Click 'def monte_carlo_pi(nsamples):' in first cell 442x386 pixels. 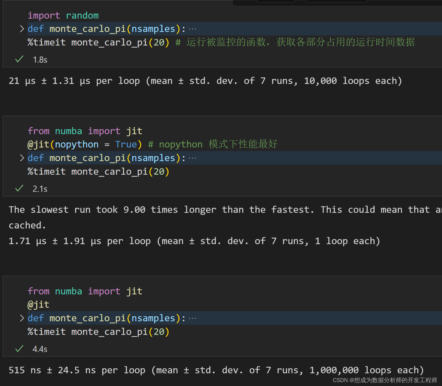tap(107, 29)
